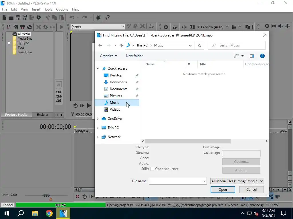The image size is (293, 219).
Task: Open the Insert menu
Action: pos(36,9)
